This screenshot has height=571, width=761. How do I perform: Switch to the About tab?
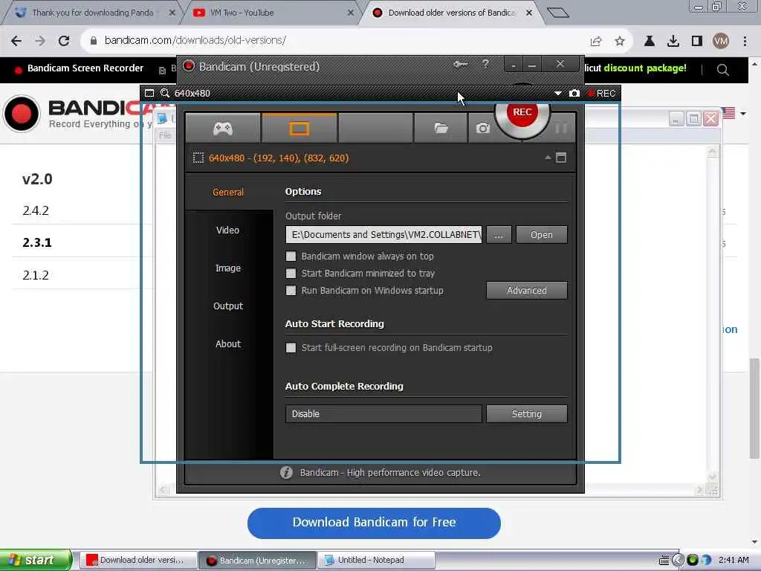(228, 343)
